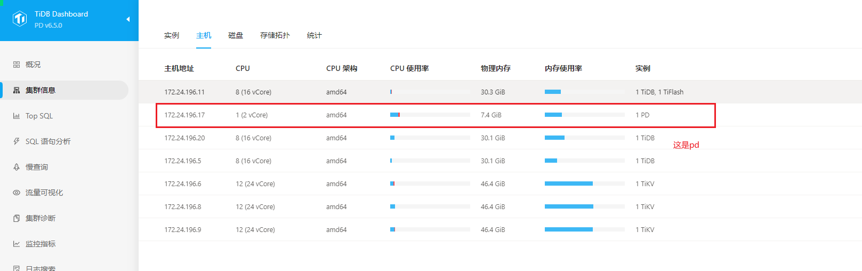Screen dimensions: 862x271
Task: Switch to the 实例 tab
Action: (172, 35)
